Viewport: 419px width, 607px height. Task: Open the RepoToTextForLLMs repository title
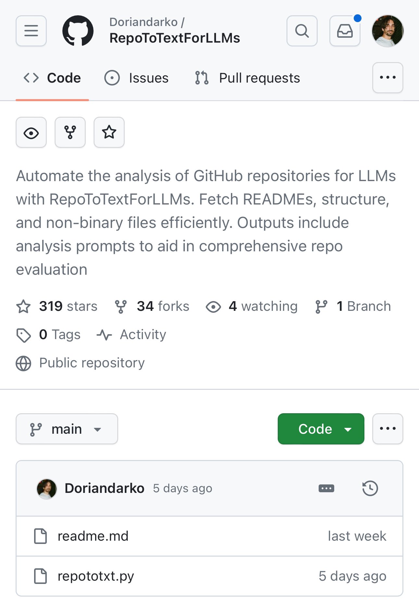(x=175, y=38)
